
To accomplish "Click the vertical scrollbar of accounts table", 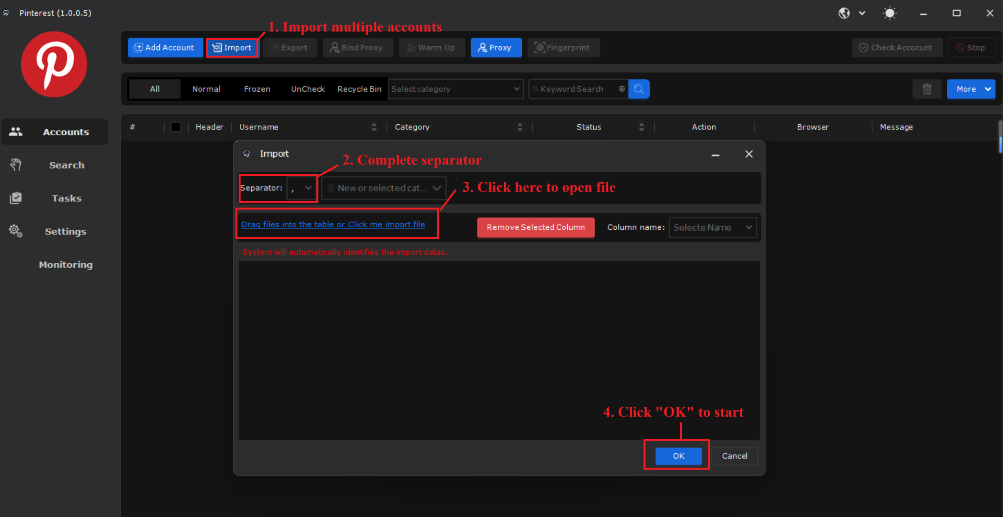I will point(1000,137).
